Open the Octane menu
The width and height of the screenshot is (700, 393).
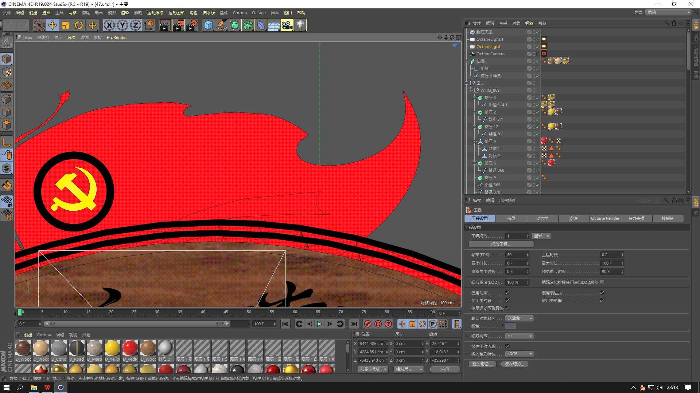[x=258, y=13]
